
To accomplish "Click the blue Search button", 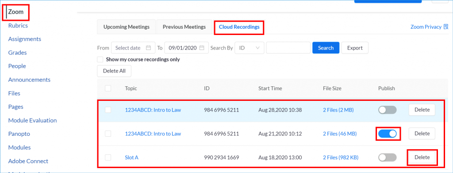I will [x=326, y=48].
